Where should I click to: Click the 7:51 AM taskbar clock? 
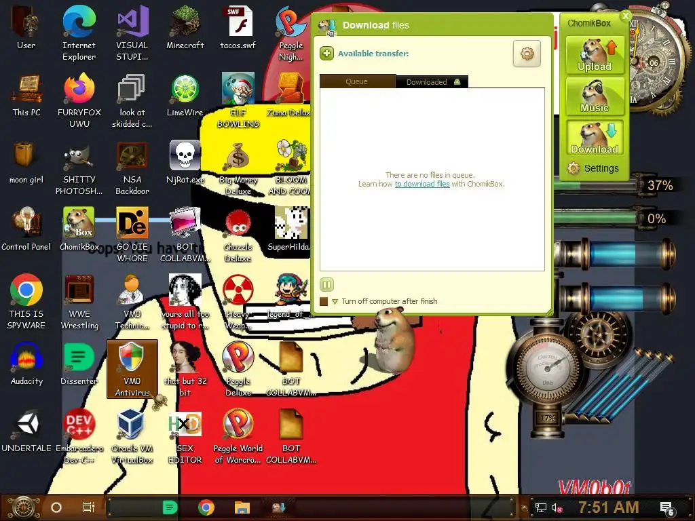(x=608, y=507)
